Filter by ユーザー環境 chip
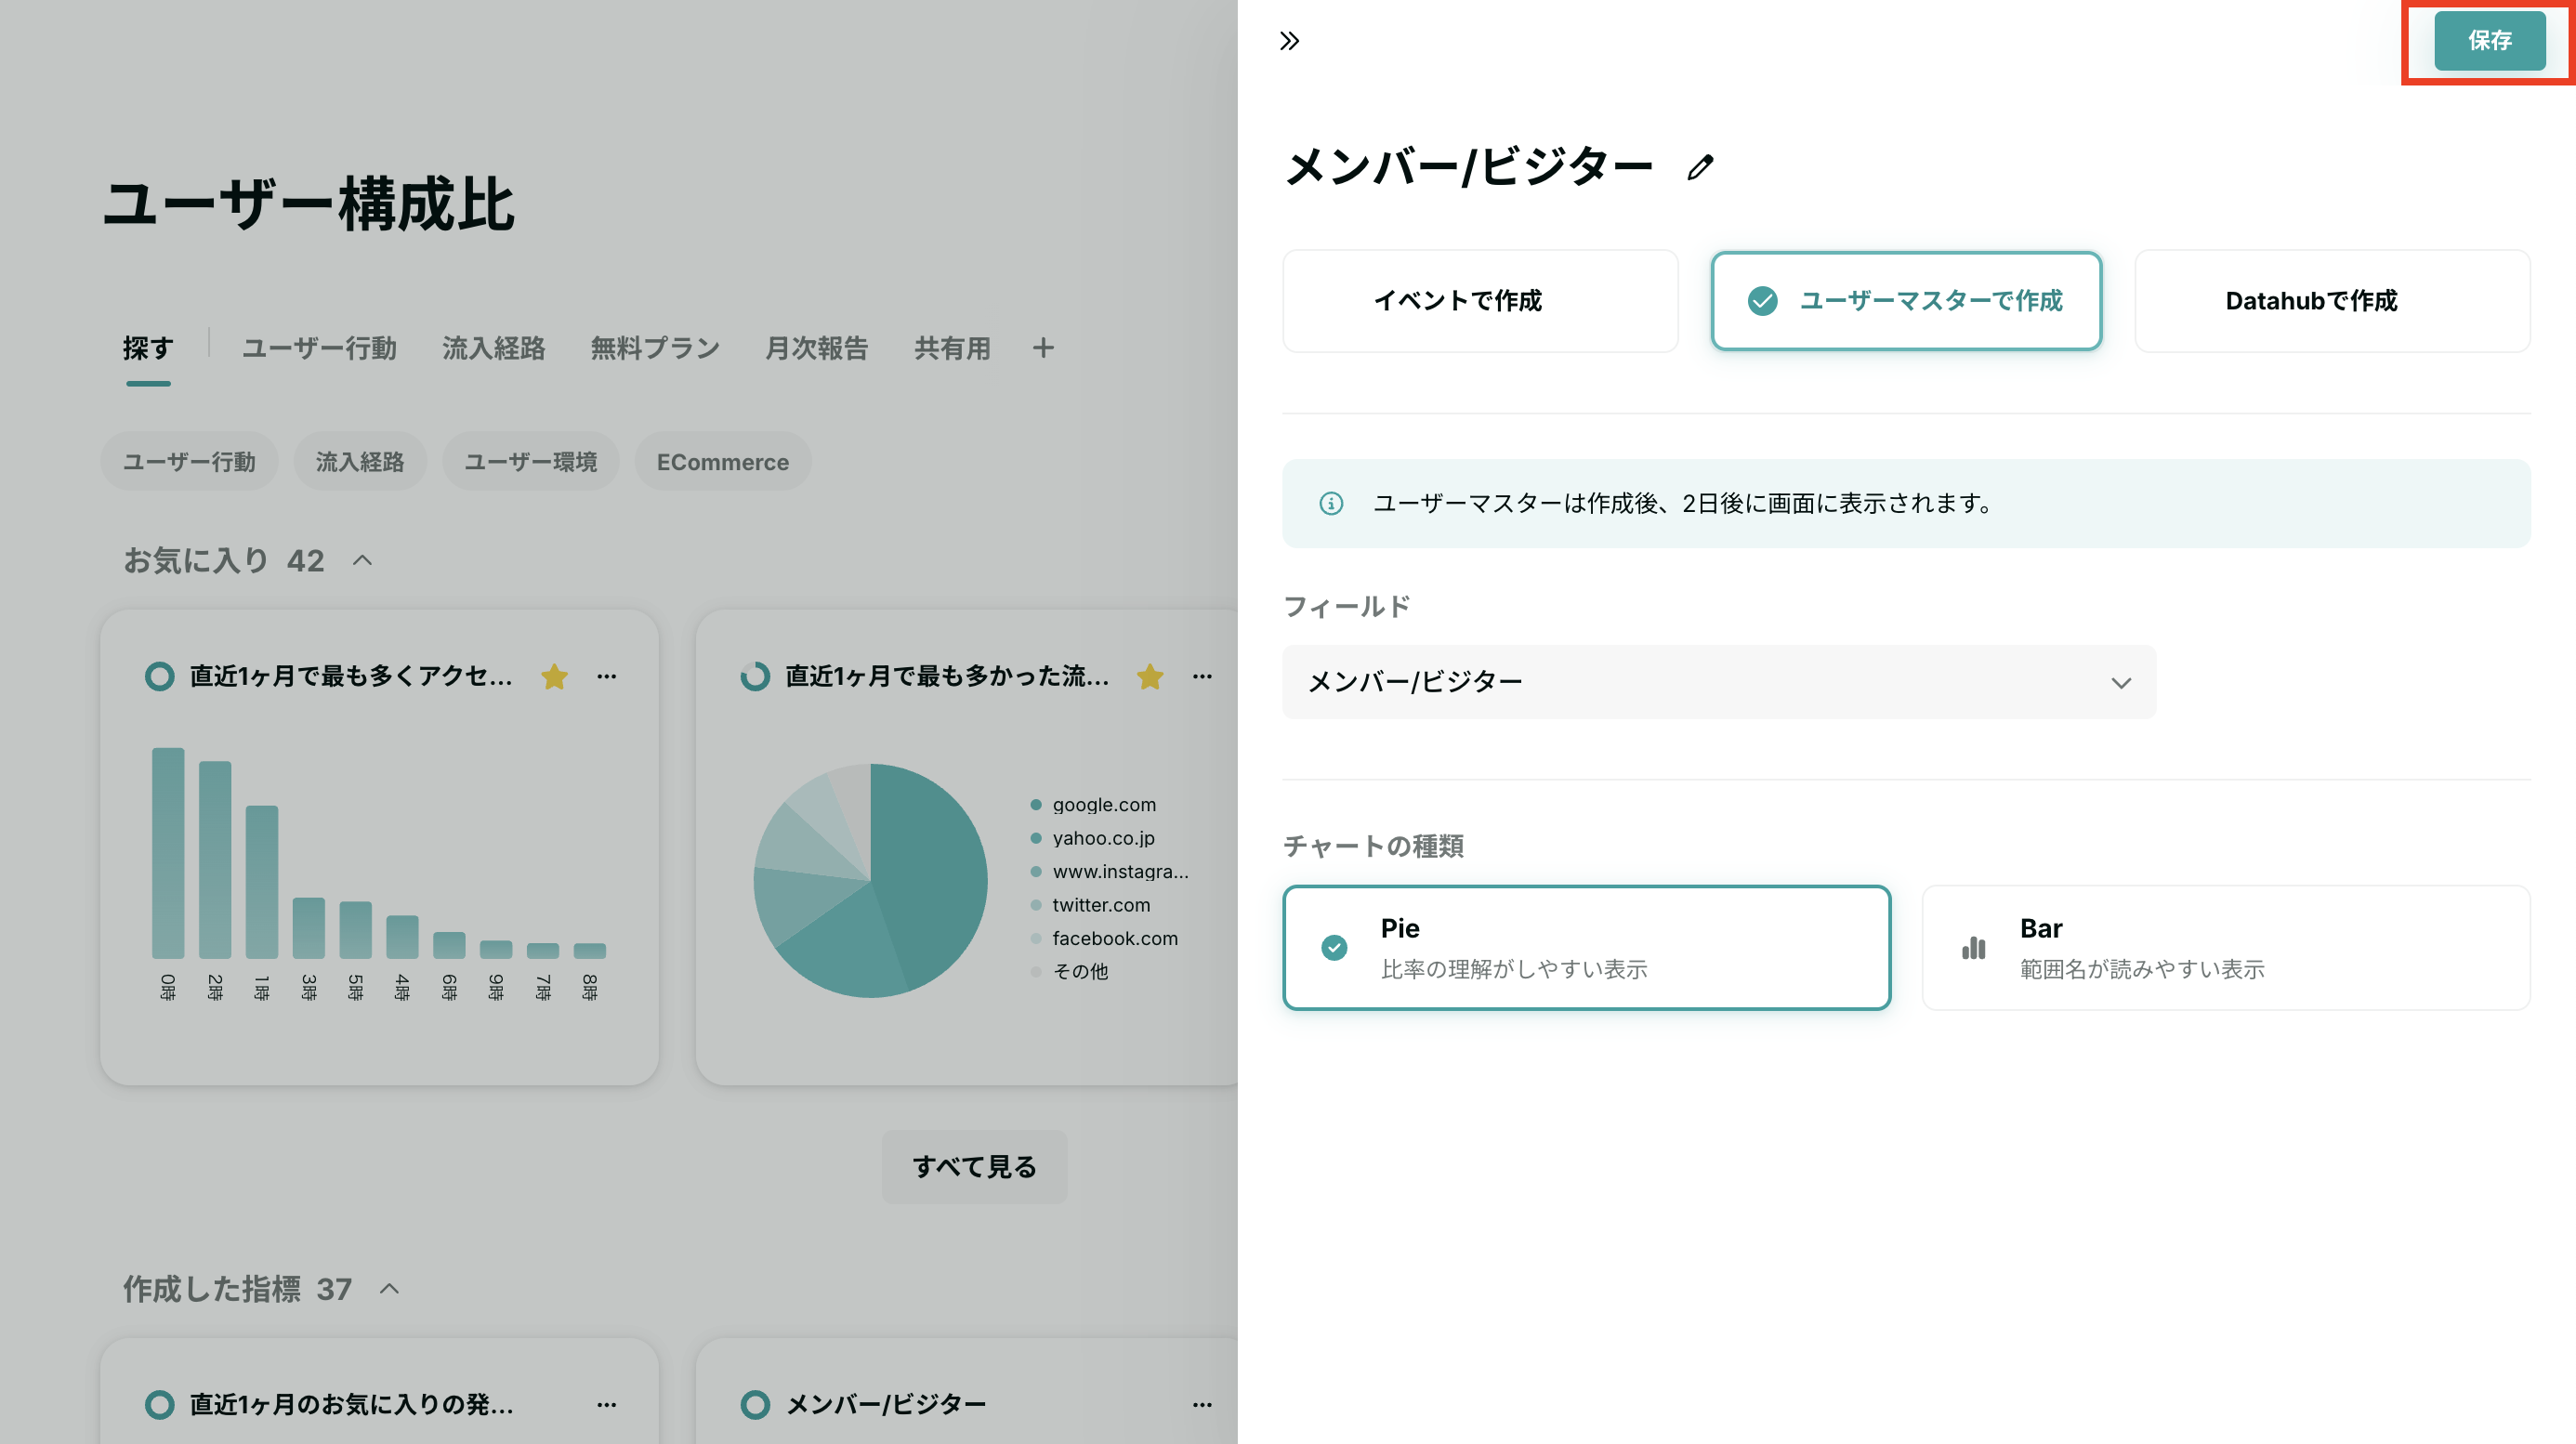 click(x=531, y=462)
